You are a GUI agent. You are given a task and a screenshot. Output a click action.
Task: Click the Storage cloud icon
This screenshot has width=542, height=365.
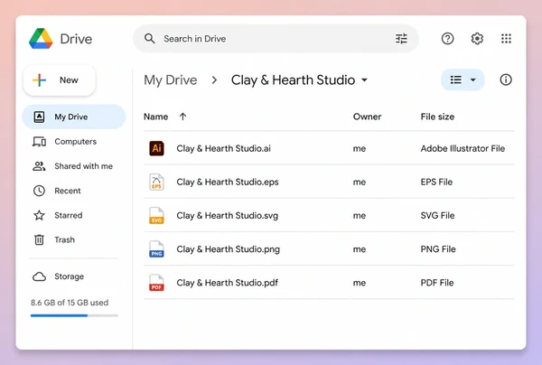pyautogui.click(x=39, y=276)
